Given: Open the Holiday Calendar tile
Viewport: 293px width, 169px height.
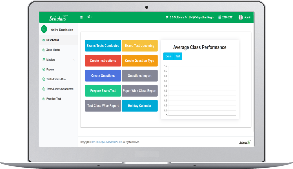Looking at the screenshot, I should click(x=139, y=106).
